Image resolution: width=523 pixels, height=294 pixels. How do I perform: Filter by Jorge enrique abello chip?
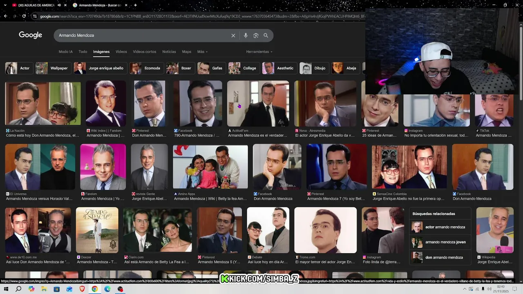pyautogui.click(x=100, y=68)
